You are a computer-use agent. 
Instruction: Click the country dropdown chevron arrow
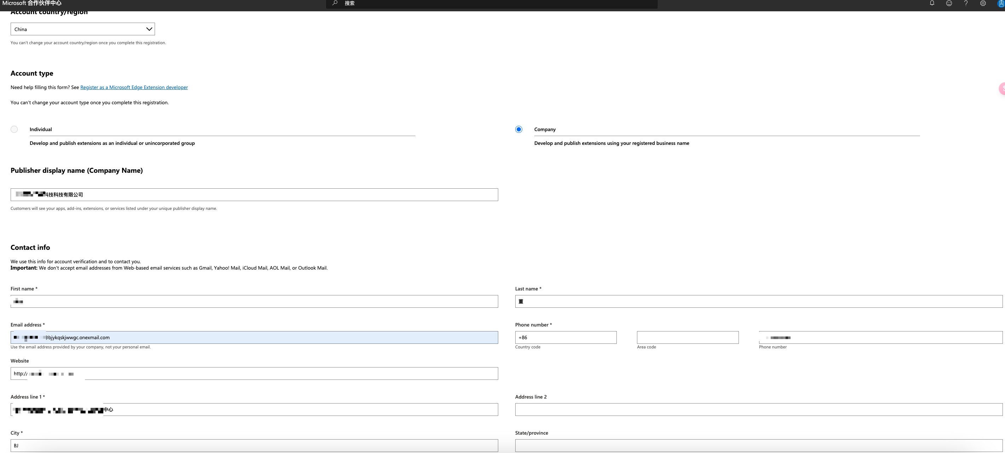point(149,29)
